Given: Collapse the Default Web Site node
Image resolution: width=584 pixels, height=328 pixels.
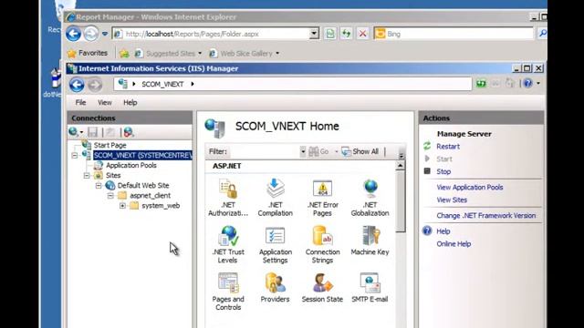Looking at the screenshot, I should pos(99,185).
